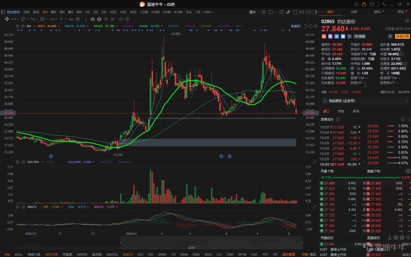Toggle the KDJ indicator at bottom
411x257 pixels.
[x=140, y=254]
